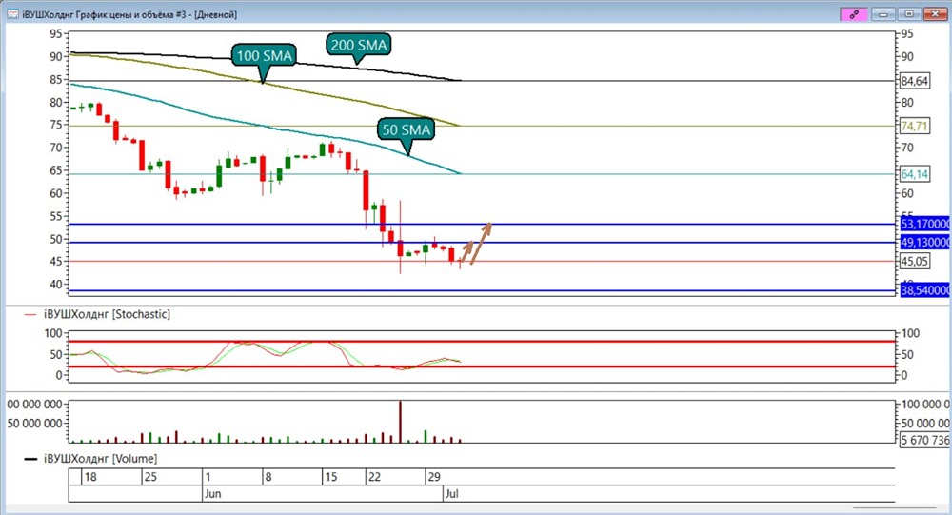Screen dimensions: 952x515
Task: Click the Jul month label
Action: click(451, 494)
